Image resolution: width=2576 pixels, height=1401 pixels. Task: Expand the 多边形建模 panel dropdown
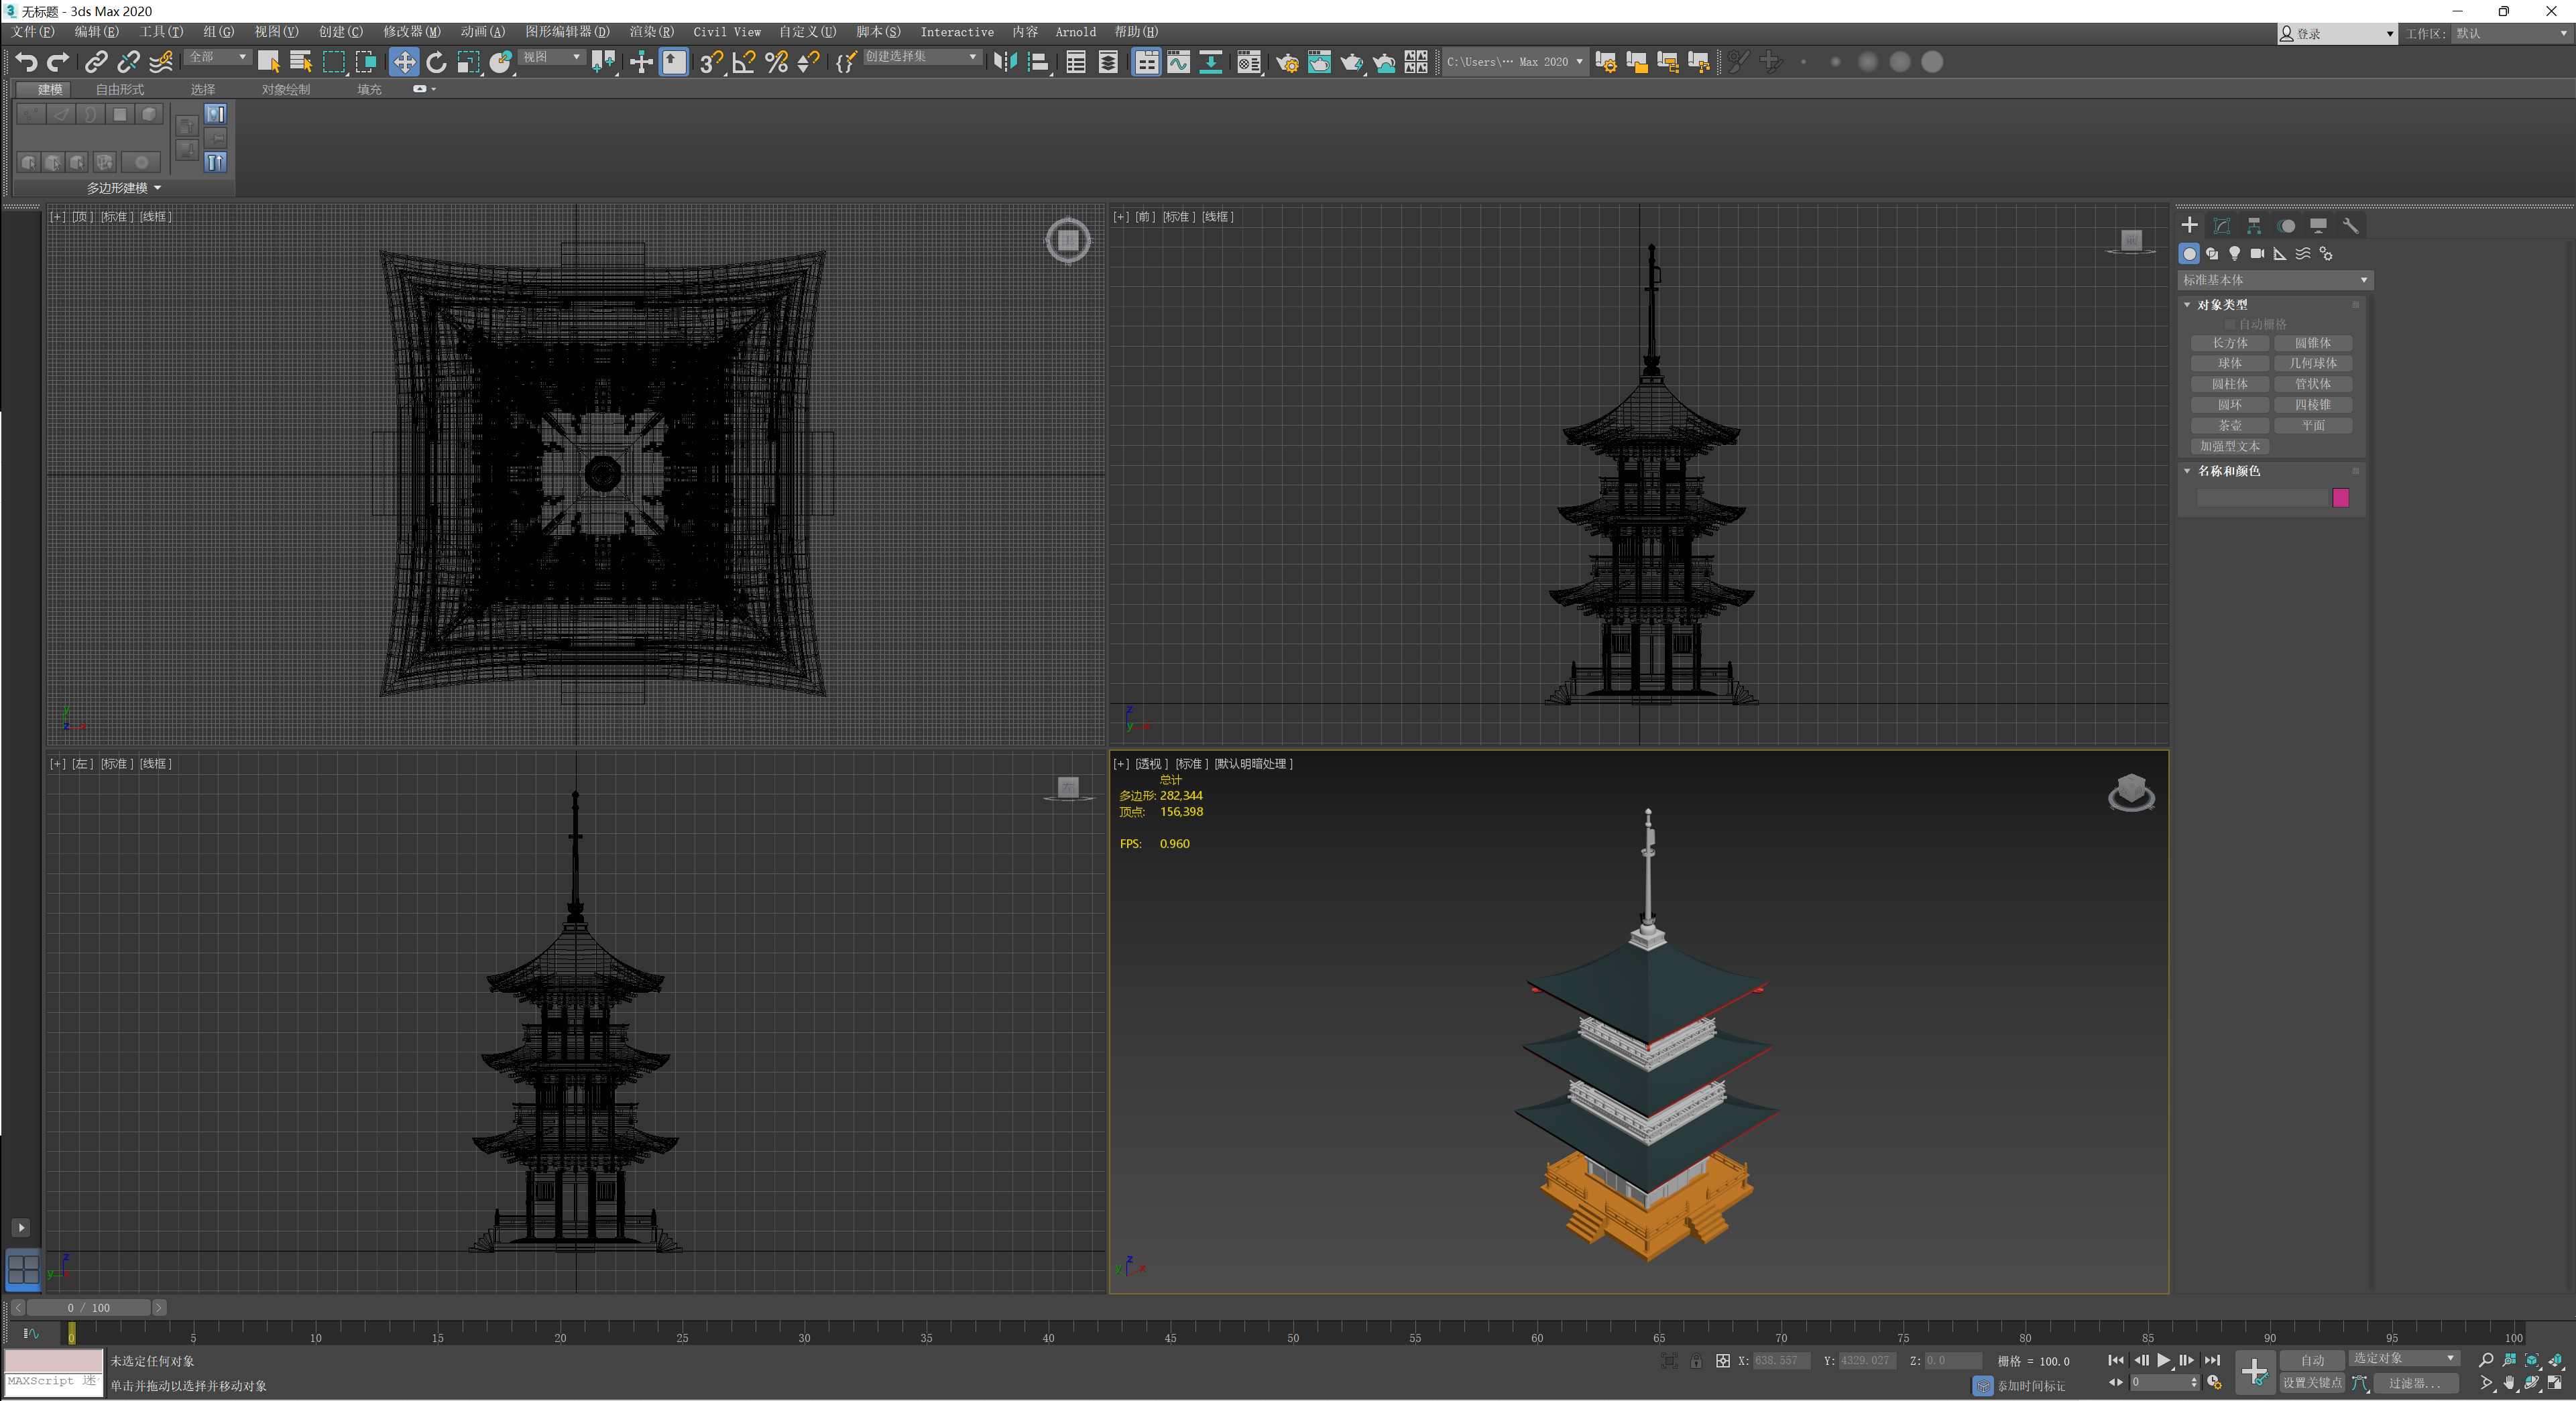pos(123,188)
